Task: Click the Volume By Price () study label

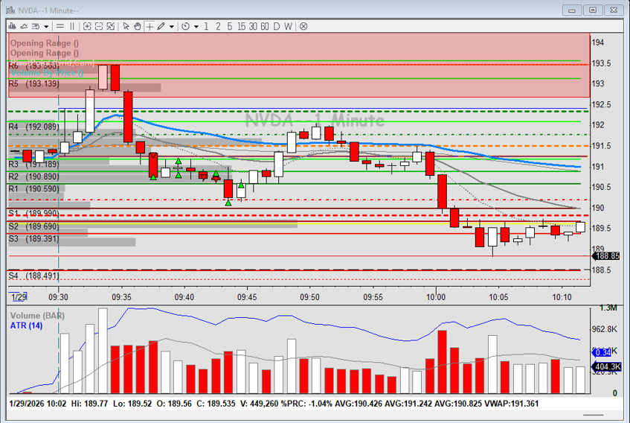Action: point(47,73)
